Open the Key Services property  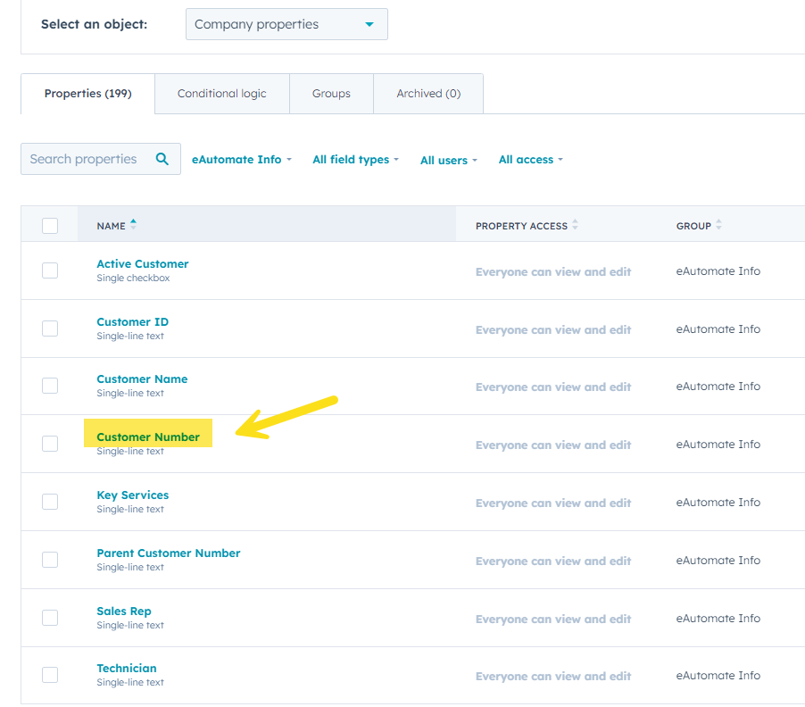coord(132,495)
